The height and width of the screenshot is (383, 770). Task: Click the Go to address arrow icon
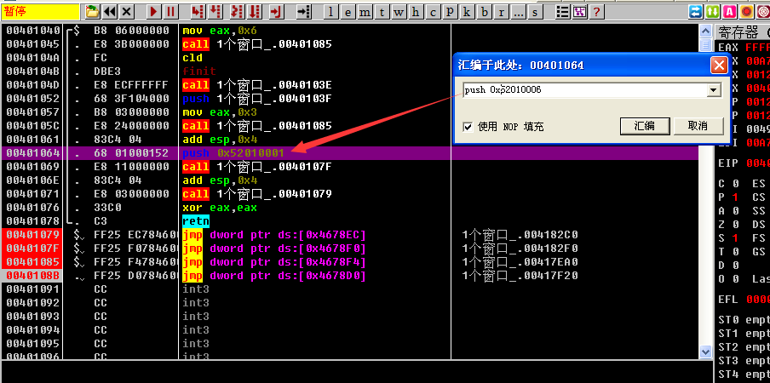tap(304, 11)
